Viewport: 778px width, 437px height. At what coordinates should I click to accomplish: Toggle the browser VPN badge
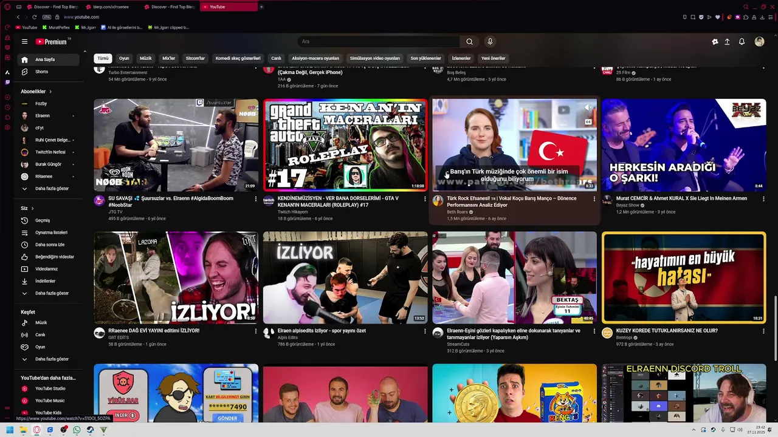tap(47, 17)
